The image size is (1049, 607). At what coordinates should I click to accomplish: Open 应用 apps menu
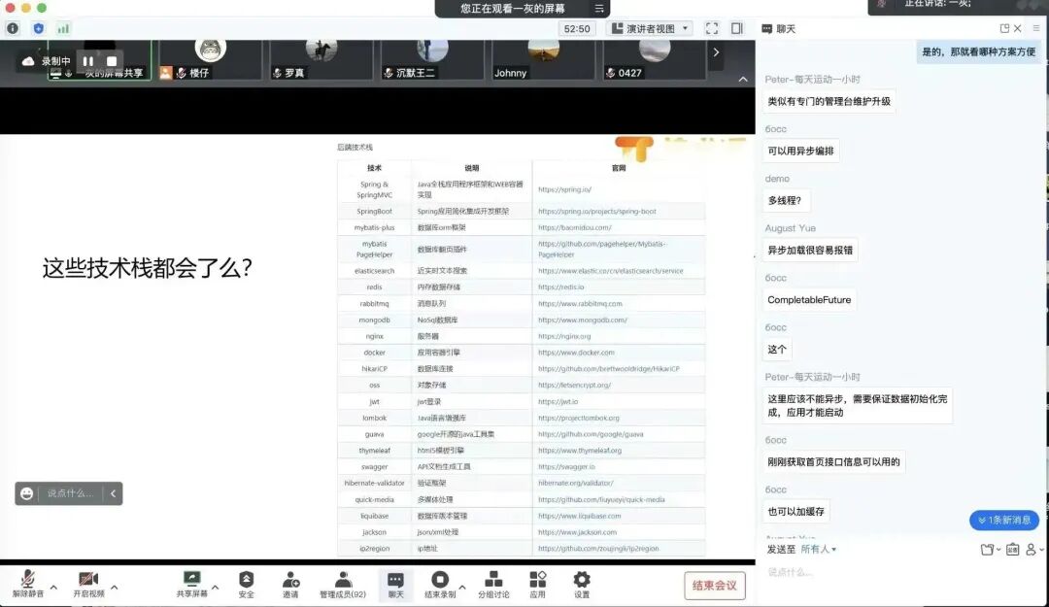pos(537,585)
